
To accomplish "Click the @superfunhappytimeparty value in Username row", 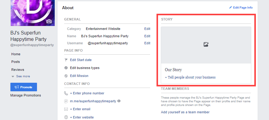I will coord(108,43).
